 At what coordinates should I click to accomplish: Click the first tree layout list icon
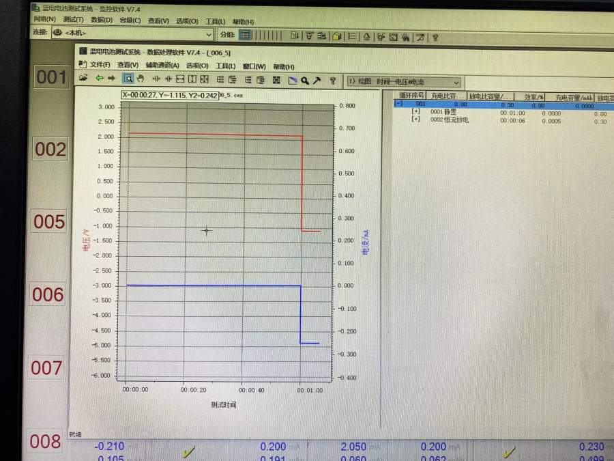(220, 79)
